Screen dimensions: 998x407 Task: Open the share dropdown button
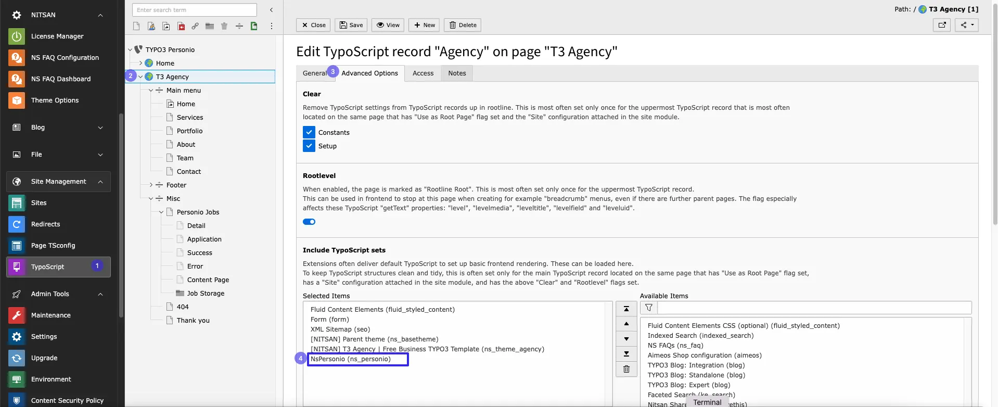[x=967, y=25]
